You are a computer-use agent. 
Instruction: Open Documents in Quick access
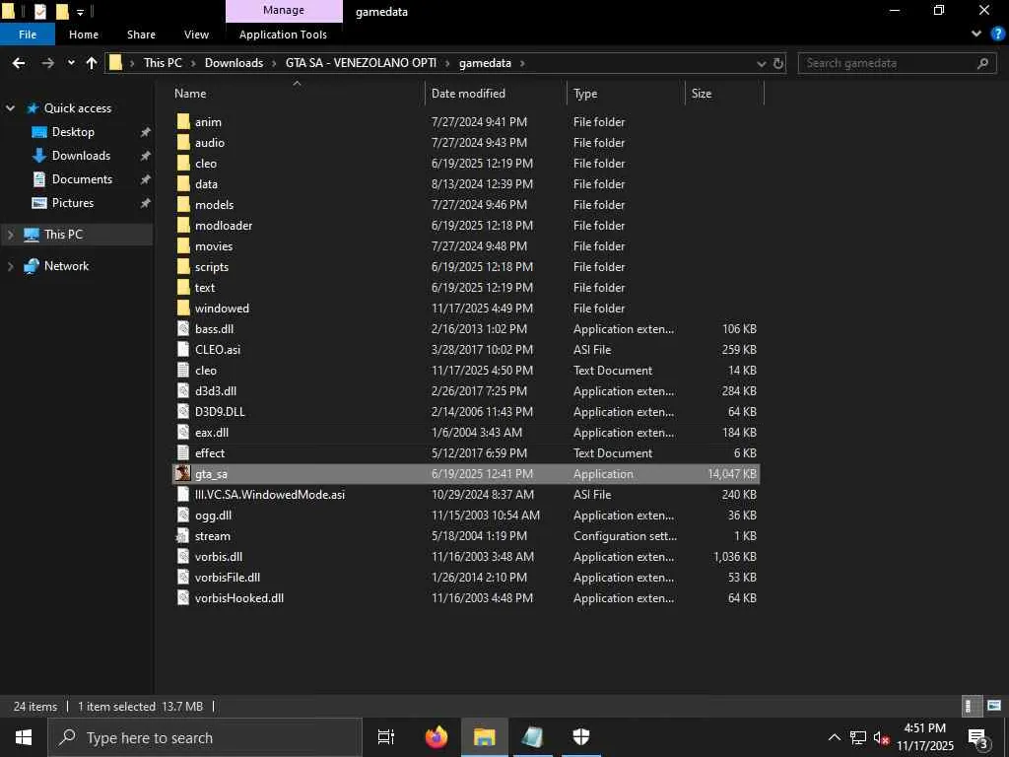pos(82,179)
